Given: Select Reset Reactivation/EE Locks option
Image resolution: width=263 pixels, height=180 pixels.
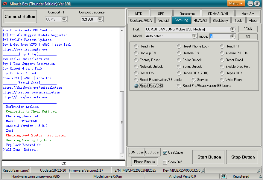Looking at the screenshot, I should coord(136,80).
